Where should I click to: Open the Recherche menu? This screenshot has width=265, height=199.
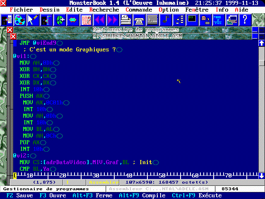[x=104, y=10]
